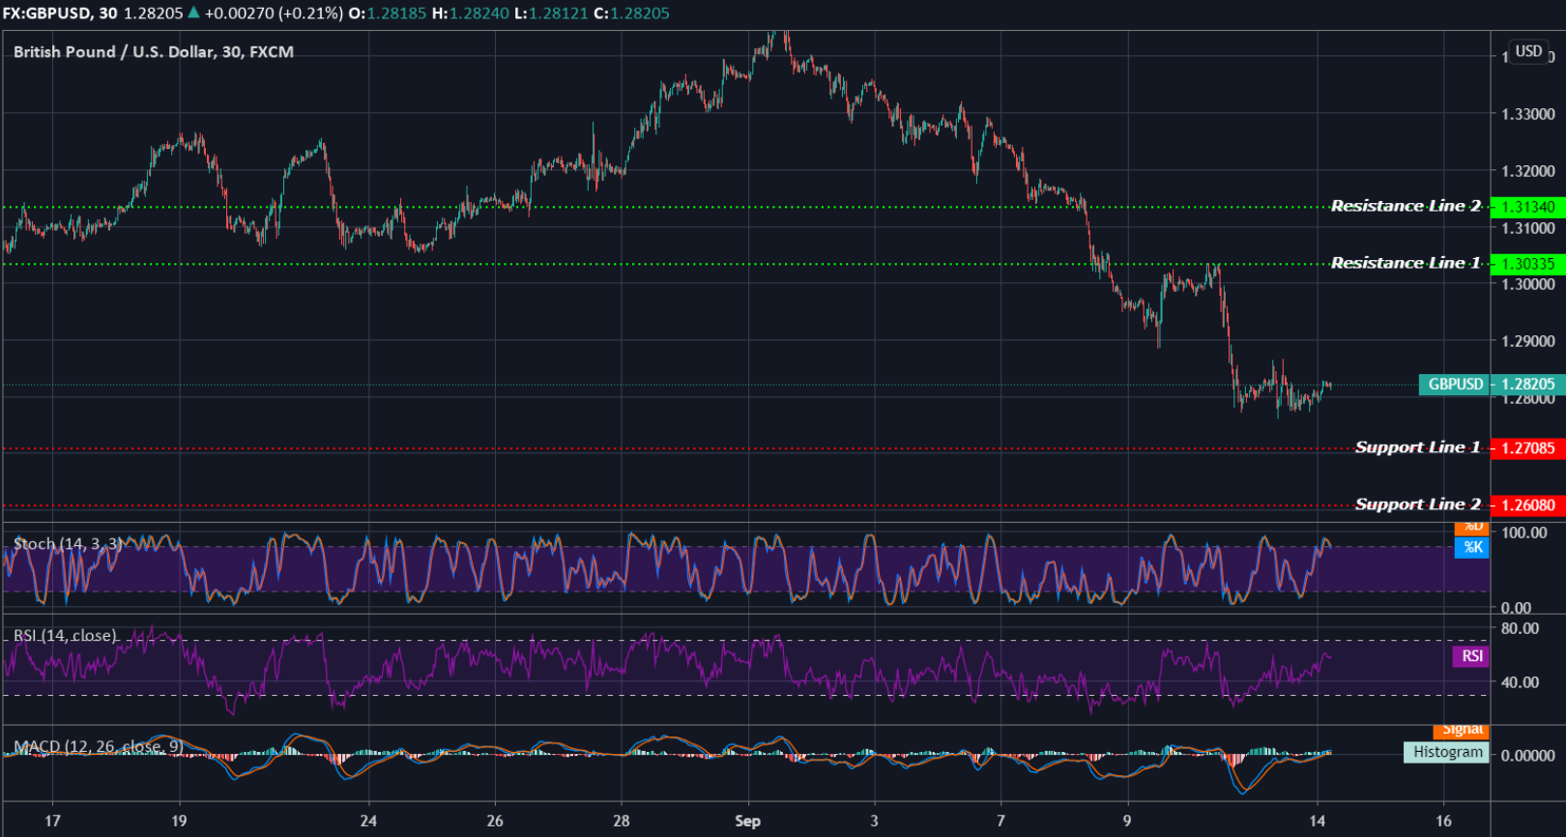Screen dimensions: 1566x837
Task: Open the Stoch (14, 3, 3) indicator legend
Action: pos(68,544)
